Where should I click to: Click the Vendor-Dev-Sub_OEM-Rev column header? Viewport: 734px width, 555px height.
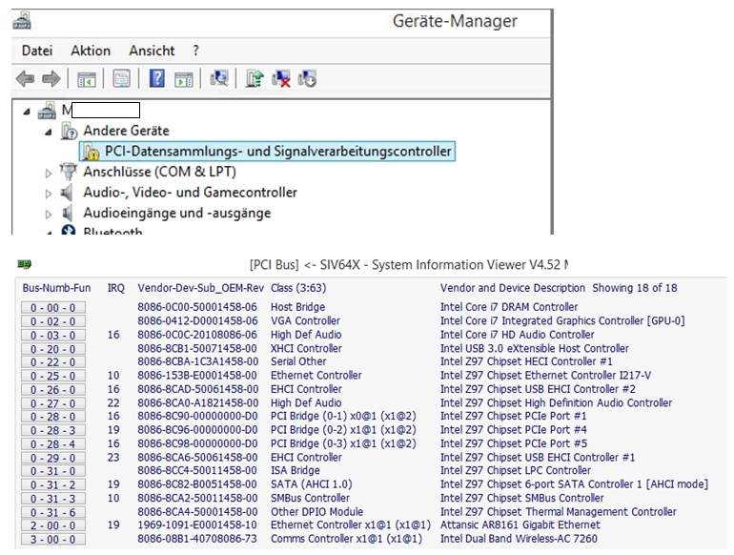click(201, 288)
